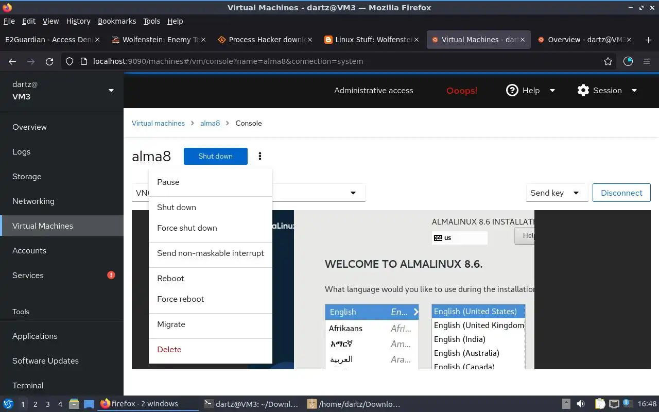Open the taskbar start menu icon

click(x=8, y=404)
